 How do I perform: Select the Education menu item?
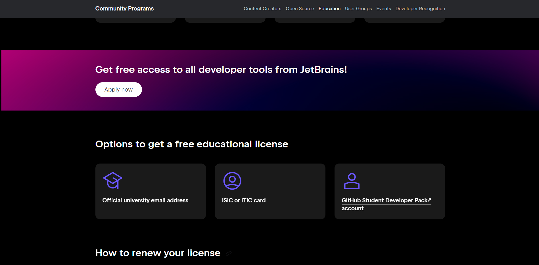[329, 9]
